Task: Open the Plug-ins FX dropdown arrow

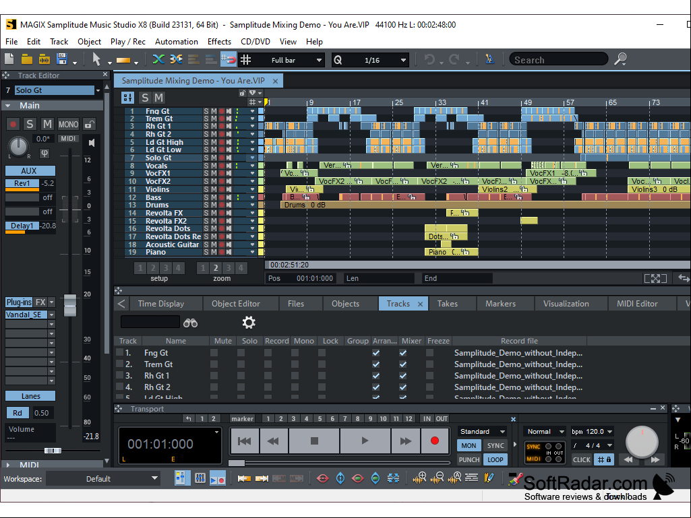Action: point(51,302)
